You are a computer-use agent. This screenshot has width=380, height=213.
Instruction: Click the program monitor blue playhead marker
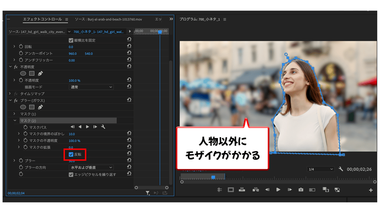point(213,177)
